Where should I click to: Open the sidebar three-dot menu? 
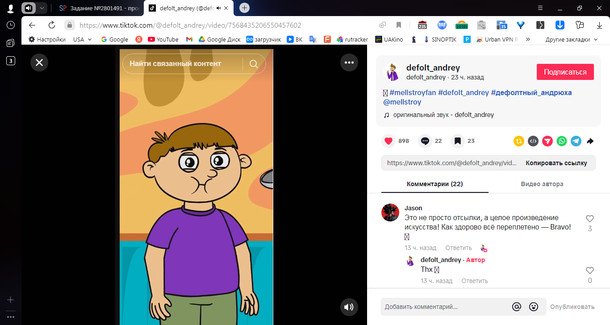point(11,317)
